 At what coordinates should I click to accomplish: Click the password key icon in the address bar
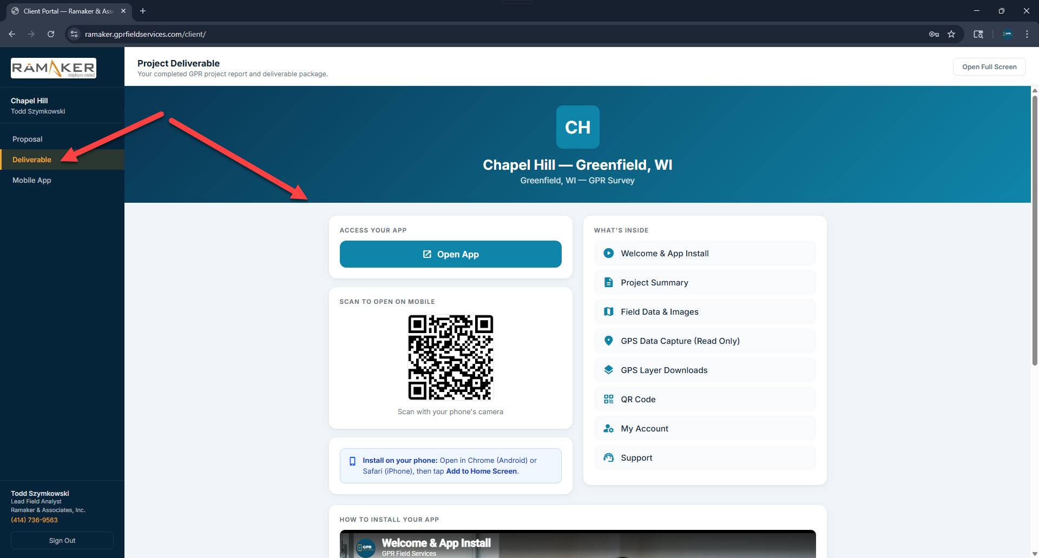point(933,34)
